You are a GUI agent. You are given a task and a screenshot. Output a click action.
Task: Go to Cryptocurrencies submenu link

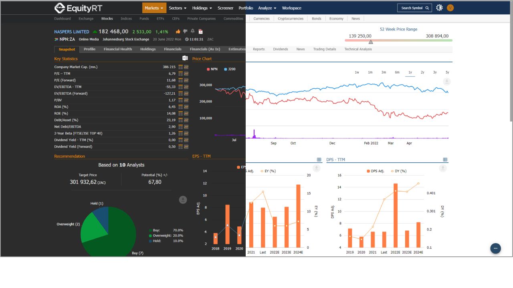(x=291, y=18)
